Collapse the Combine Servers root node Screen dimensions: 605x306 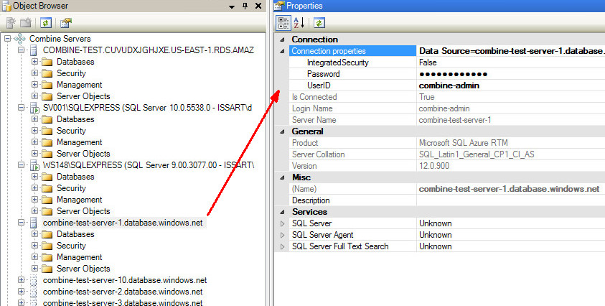(x=8, y=39)
